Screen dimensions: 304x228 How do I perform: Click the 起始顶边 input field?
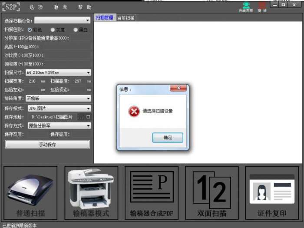[78, 90]
